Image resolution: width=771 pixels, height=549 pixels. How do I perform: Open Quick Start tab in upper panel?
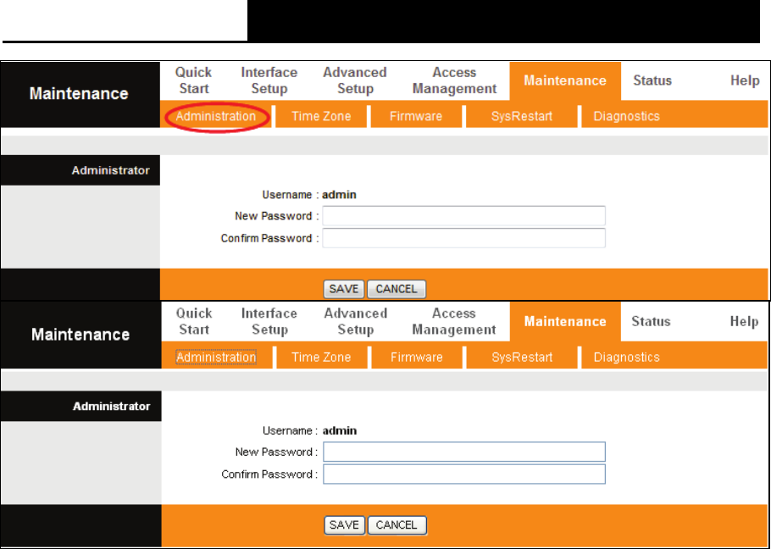point(193,80)
